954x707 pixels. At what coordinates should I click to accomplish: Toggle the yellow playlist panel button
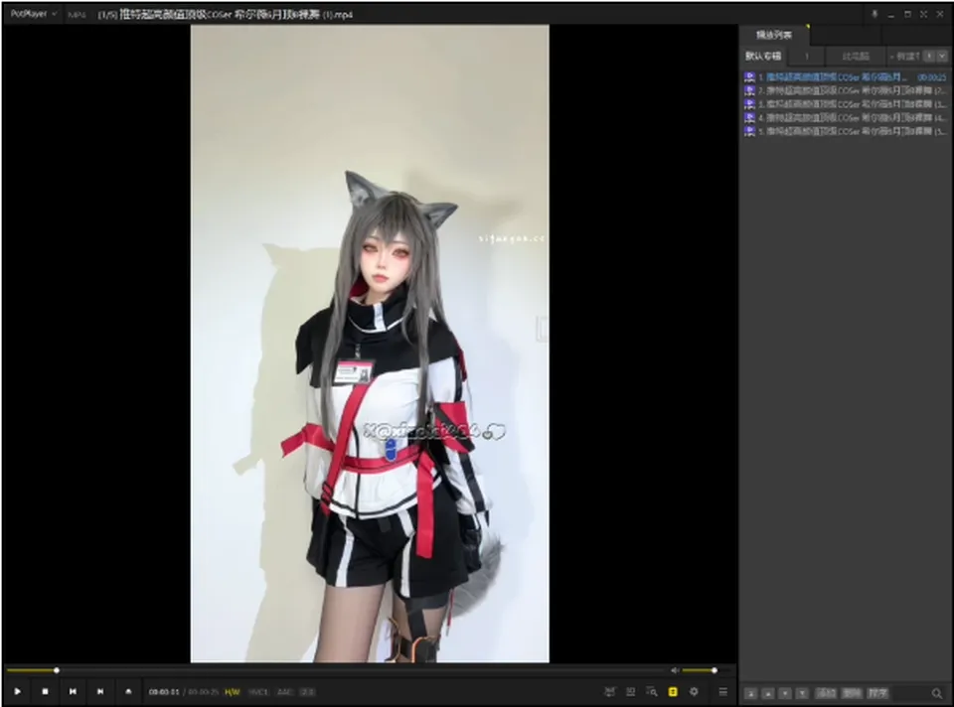click(x=673, y=692)
